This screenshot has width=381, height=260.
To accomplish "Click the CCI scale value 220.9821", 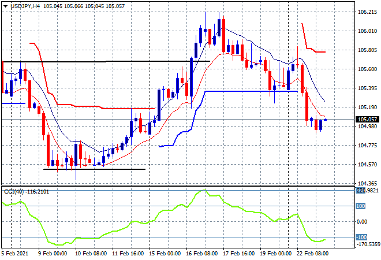I will coord(367,191).
